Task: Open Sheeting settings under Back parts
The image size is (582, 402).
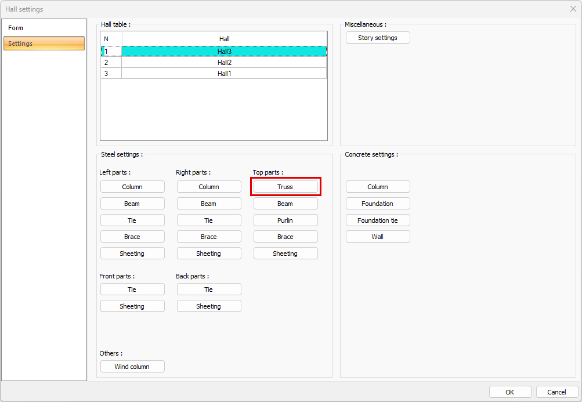Action: (209, 306)
